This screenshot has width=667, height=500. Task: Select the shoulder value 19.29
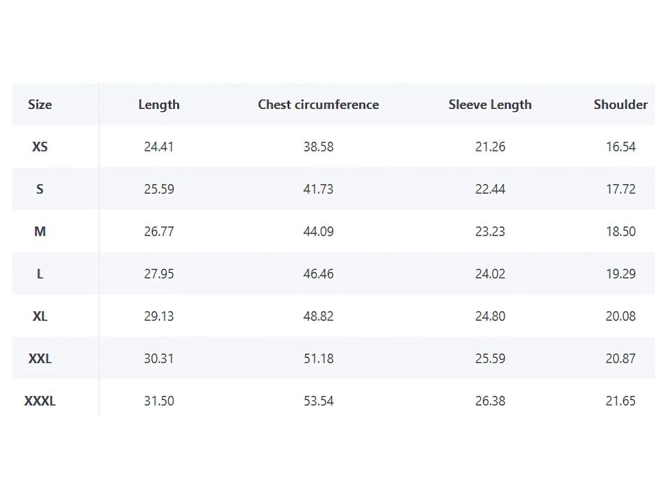pyautogui.click(x=620, y=274)
